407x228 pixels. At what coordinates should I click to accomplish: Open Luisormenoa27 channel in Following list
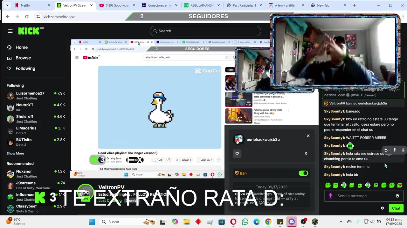point(36,96)
